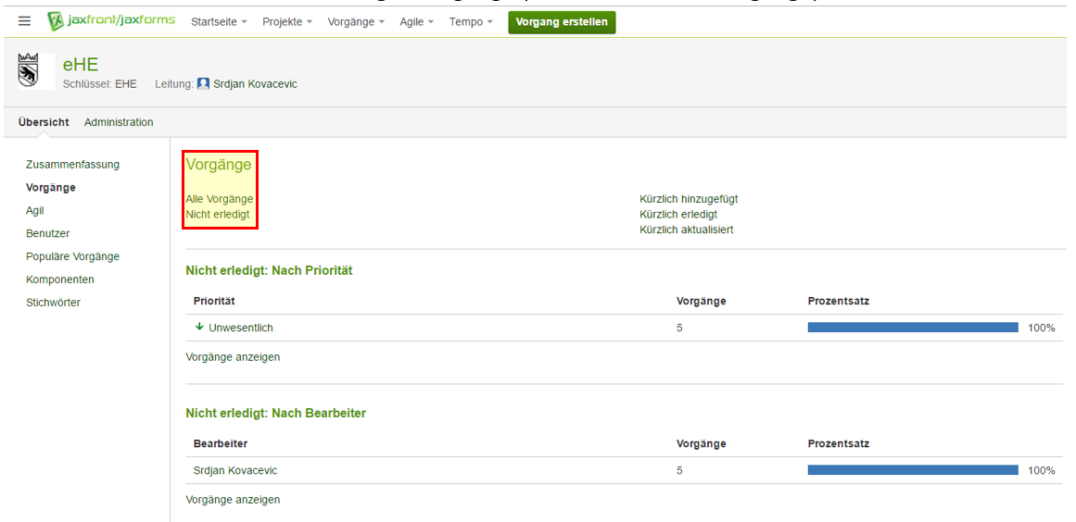The width and height of the screenshot is (1076, 522).
Task: Click the Unwesentlich priority arrow icon
Action: pos(198,328)
